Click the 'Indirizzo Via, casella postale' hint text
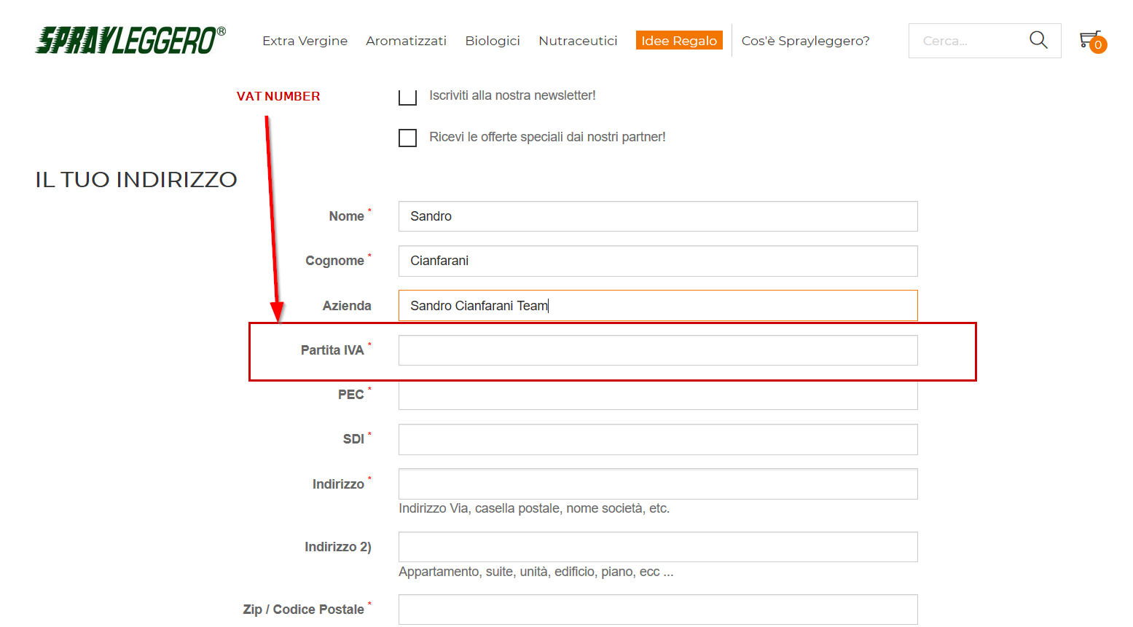1133x627 pixels. 534,508
